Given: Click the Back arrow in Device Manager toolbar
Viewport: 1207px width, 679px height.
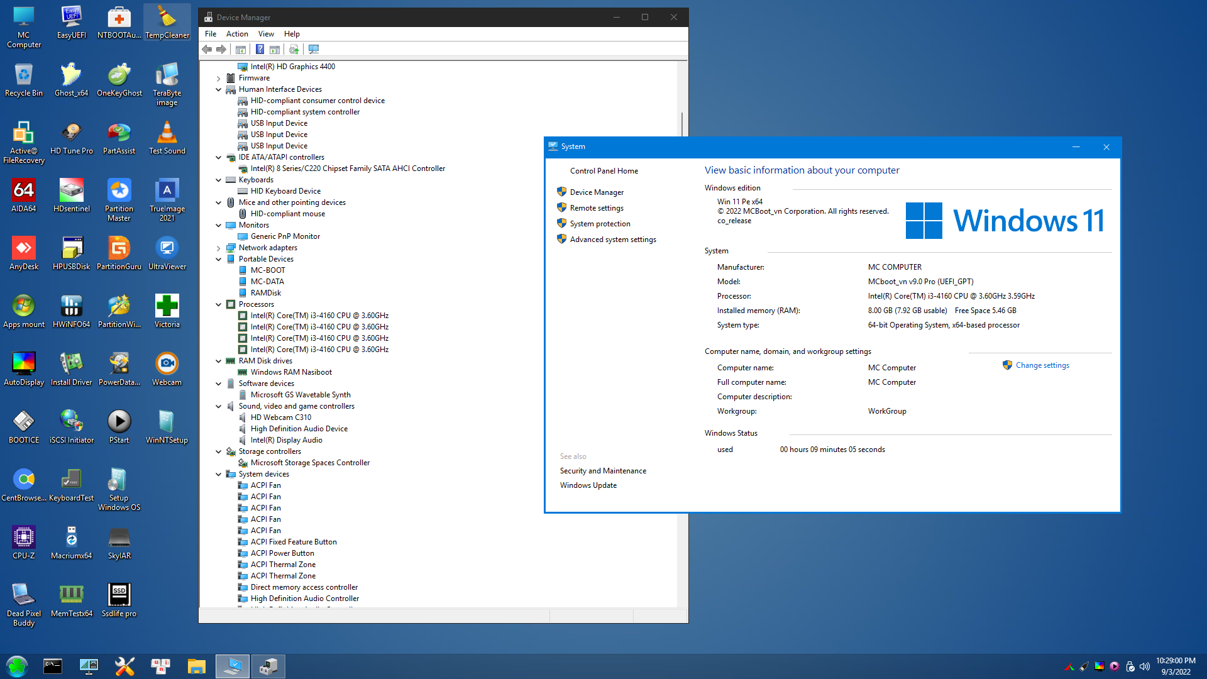Looking at the screenshot, I should pos(207,49).
